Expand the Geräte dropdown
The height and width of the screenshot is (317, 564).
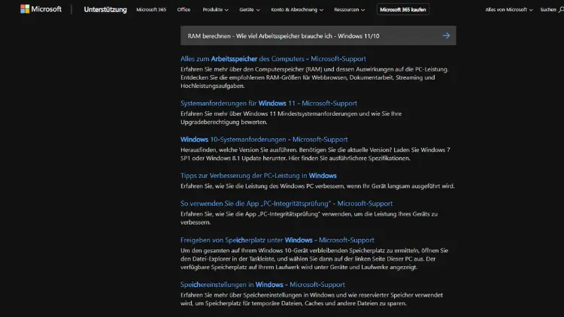[249, 10]
